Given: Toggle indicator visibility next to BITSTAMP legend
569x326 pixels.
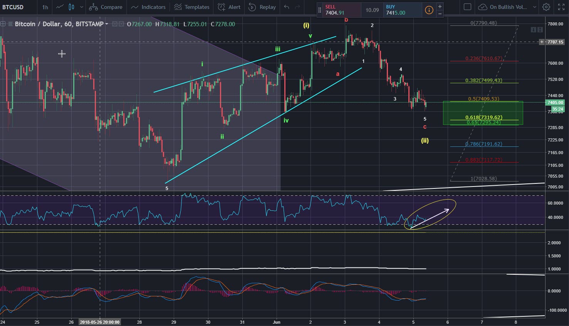Looking at the screenshot, I should tap(115, 24).
